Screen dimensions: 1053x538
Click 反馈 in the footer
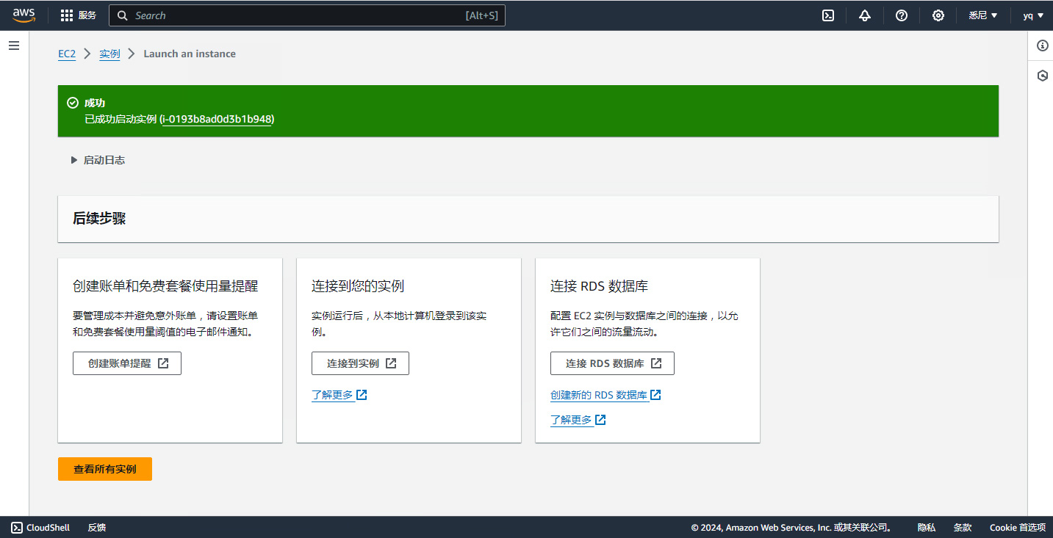(x=97, y=528)
